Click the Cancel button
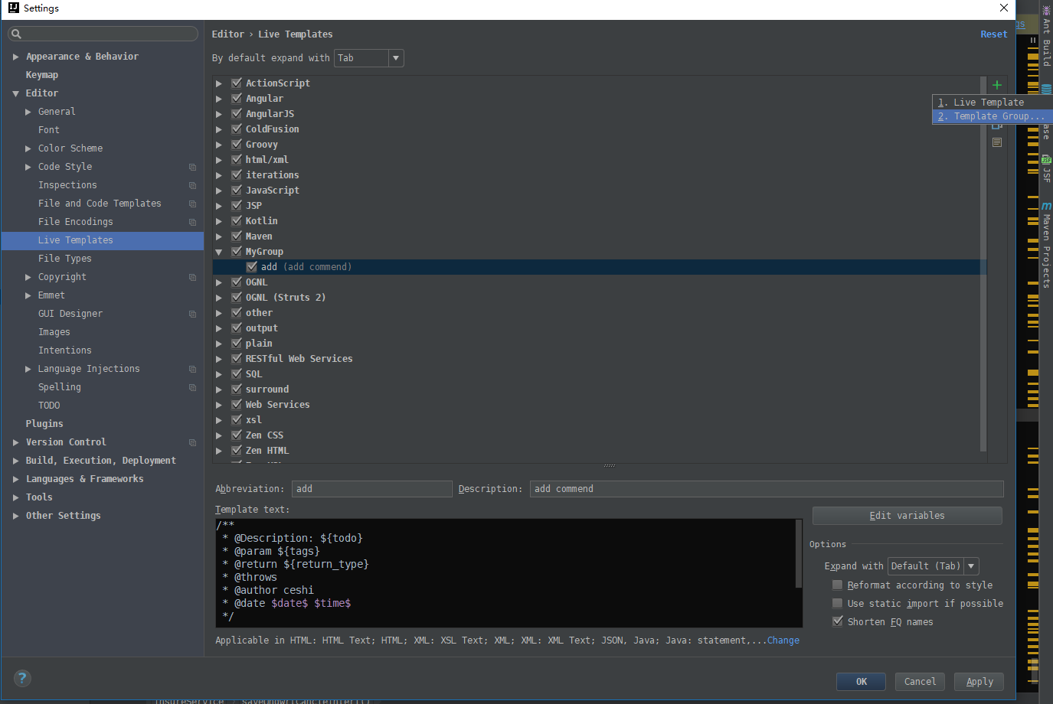This screenshot has width=1053, height=704. click(920, 682)
